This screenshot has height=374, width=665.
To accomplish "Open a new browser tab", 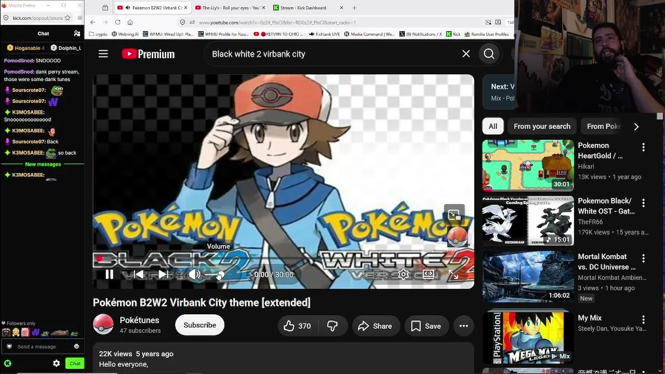I will tap(354, 8).
